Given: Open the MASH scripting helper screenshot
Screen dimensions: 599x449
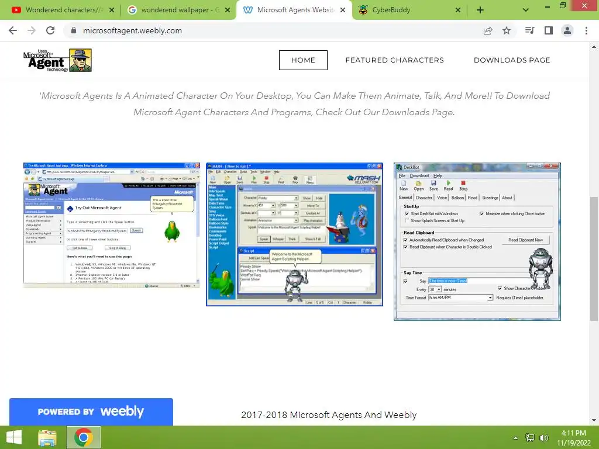Looking at the screenshot, I should click(295, 234).
